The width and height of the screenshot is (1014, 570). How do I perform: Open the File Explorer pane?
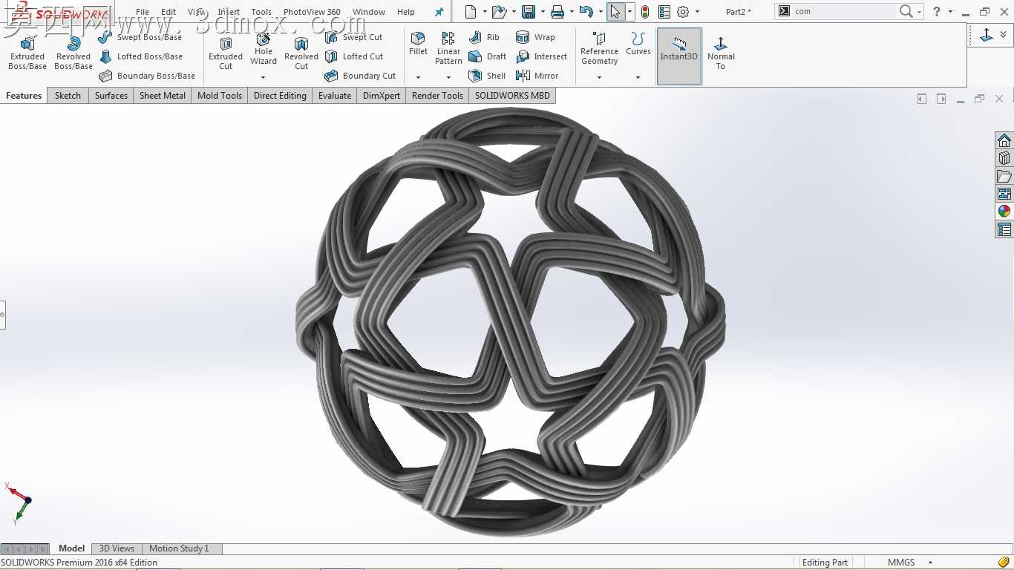pyautogui.click(x=1004, y=177)
